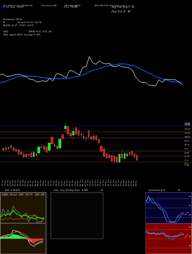192x254 pixels.
Task: Click the 100.49 price axis label
Action: 187,137
